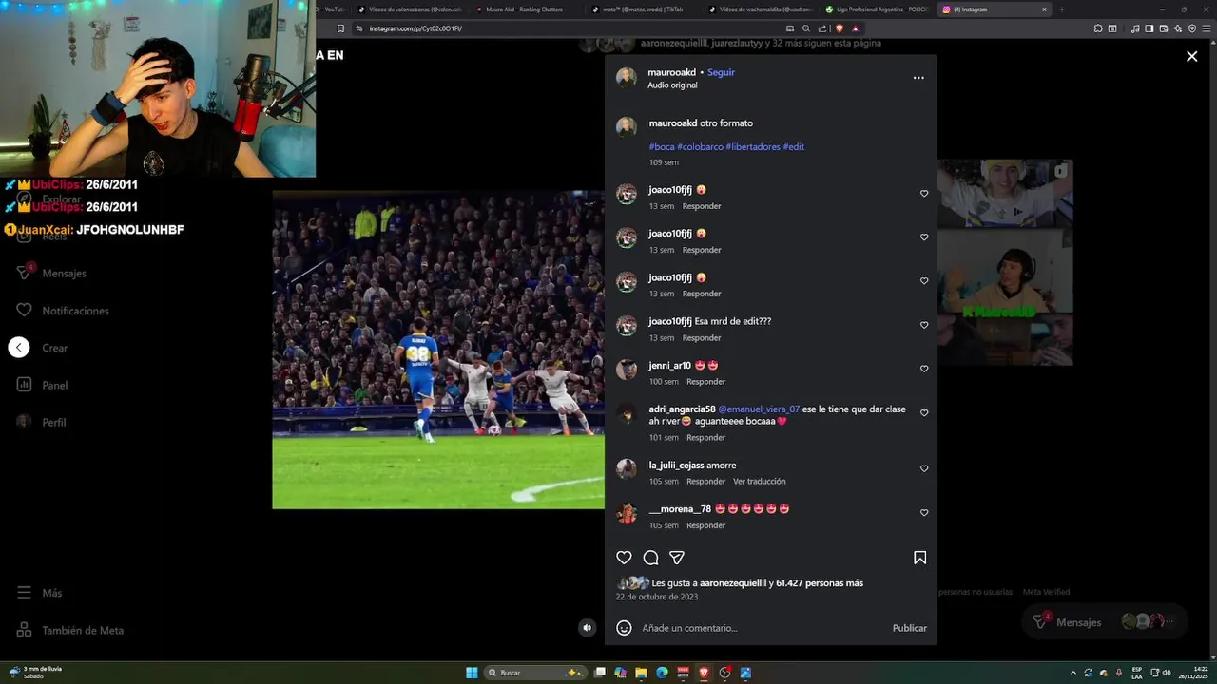
Task: Like jenni_ar10's comment
Action: (x=924, y=369)
